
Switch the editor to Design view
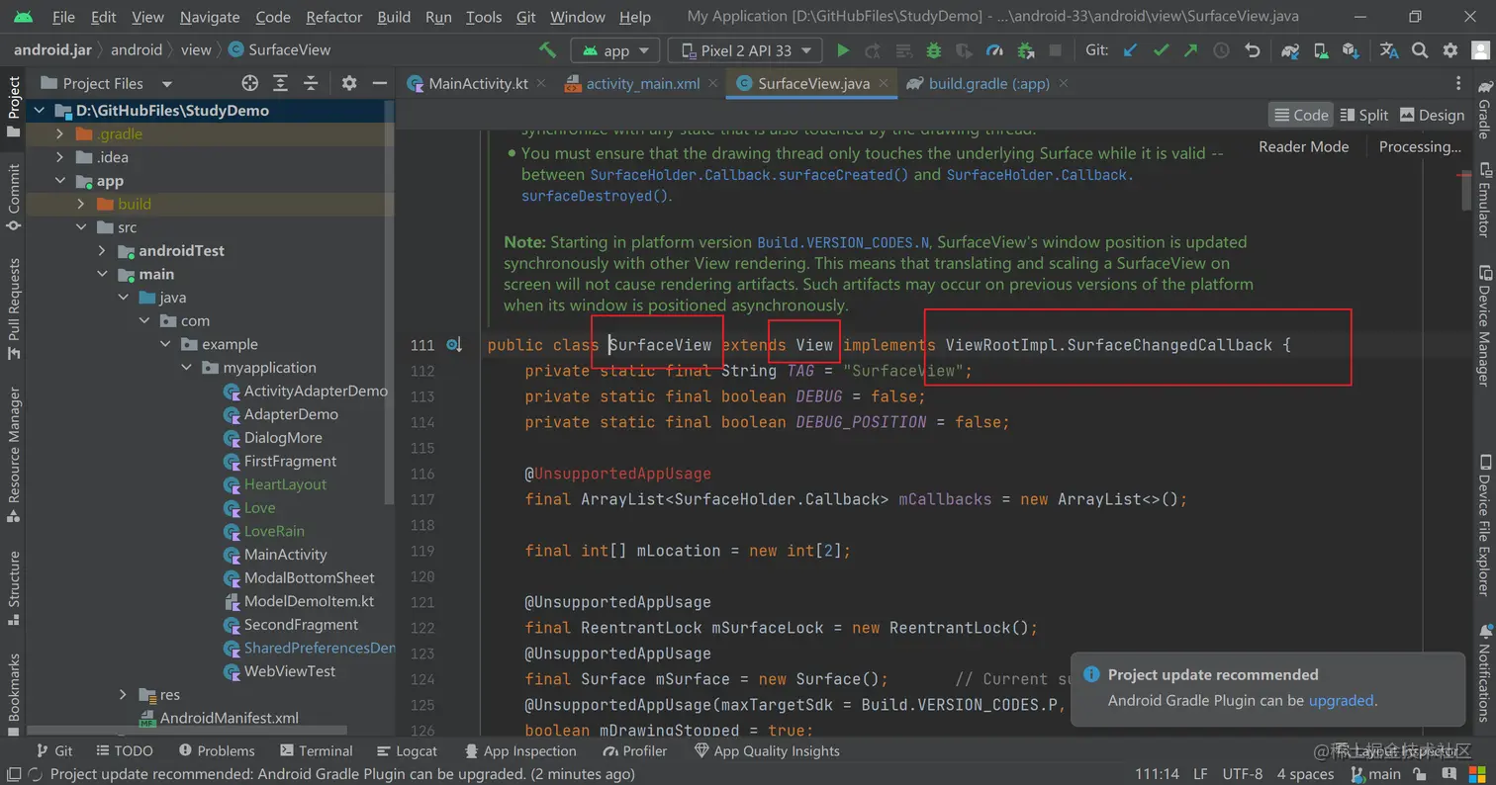[x=1432, y=115]
